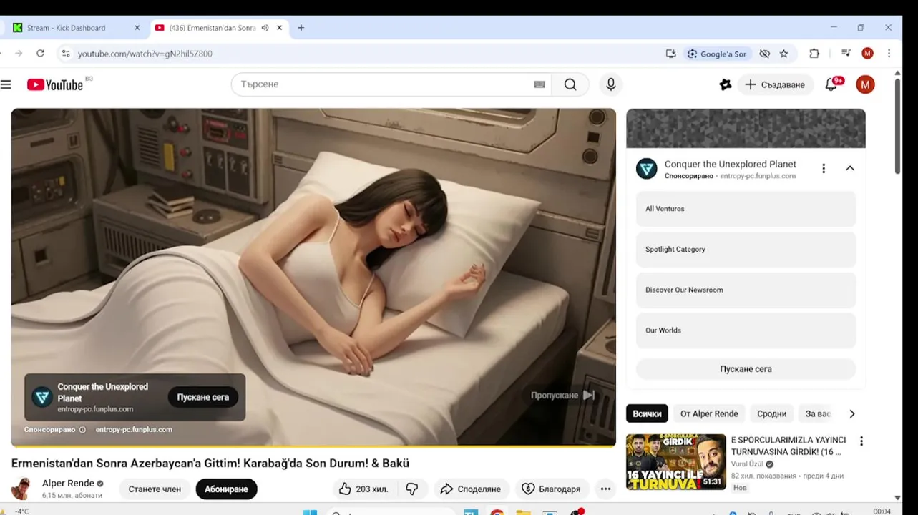Seek using the yellow ad progress bar
This screenshot has width=918, height=515.
tap(313, 446)
